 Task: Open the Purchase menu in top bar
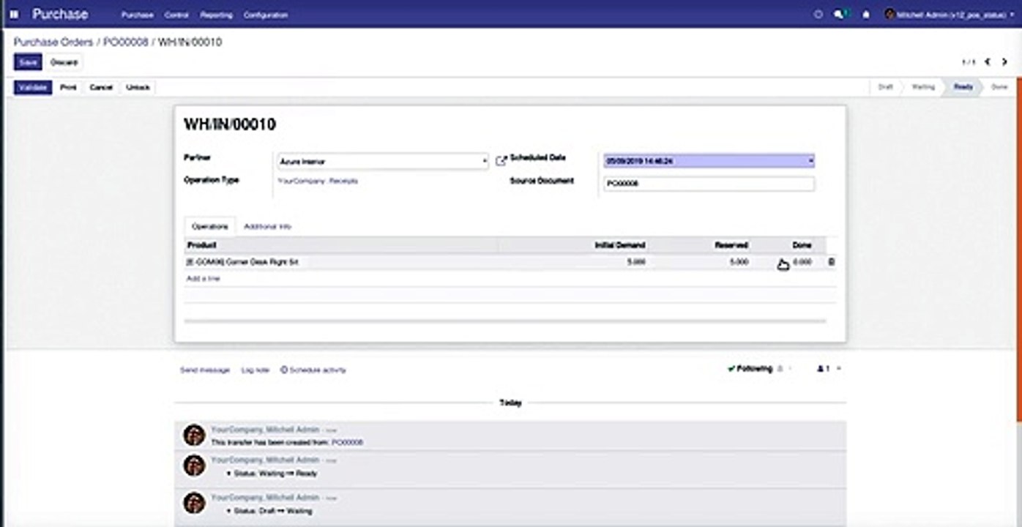click(x=138, y=15)
